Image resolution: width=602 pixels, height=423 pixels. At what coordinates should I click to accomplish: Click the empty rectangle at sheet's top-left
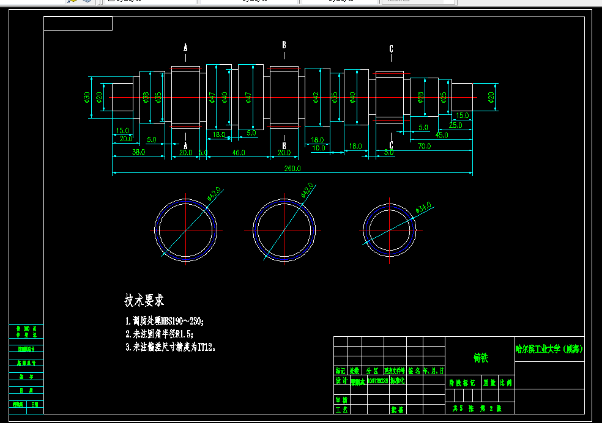[x=78, y=23]
